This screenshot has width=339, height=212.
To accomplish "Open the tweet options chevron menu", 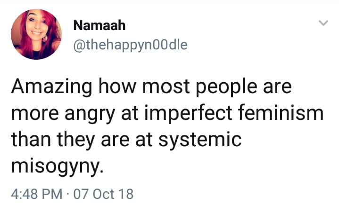I will click(x=322, y=23).
